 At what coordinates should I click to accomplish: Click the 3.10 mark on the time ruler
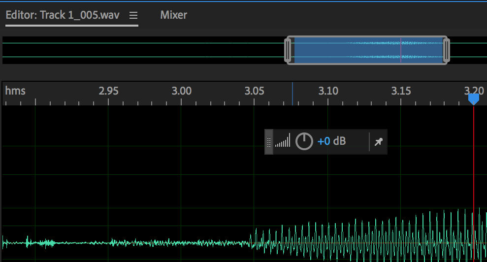(328, 91)
